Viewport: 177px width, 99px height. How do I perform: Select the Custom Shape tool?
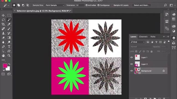pos(9,51)
